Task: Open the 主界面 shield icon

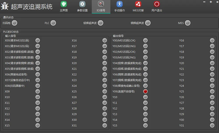Action: pyautogui.click(x=64, y=4)
